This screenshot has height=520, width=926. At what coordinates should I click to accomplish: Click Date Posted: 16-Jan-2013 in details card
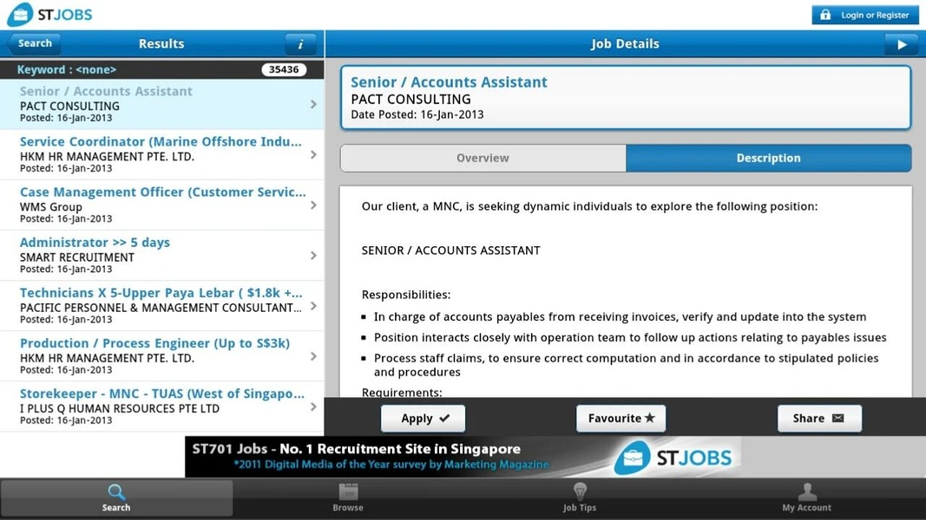[417, 114]
